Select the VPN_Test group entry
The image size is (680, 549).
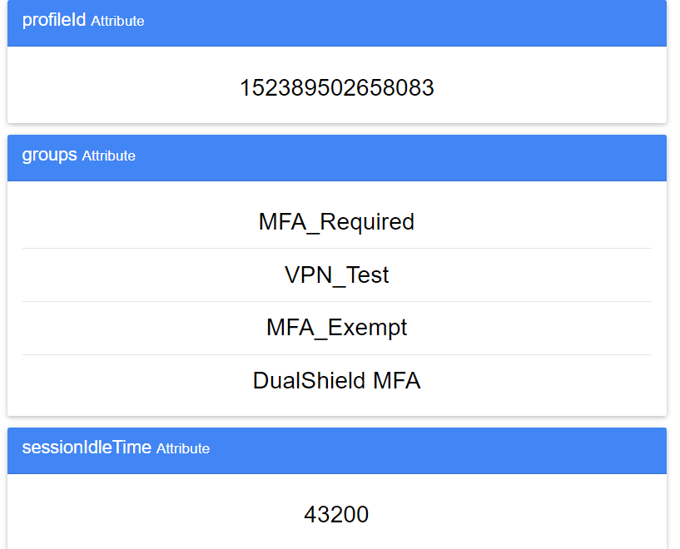coord(336,275)
